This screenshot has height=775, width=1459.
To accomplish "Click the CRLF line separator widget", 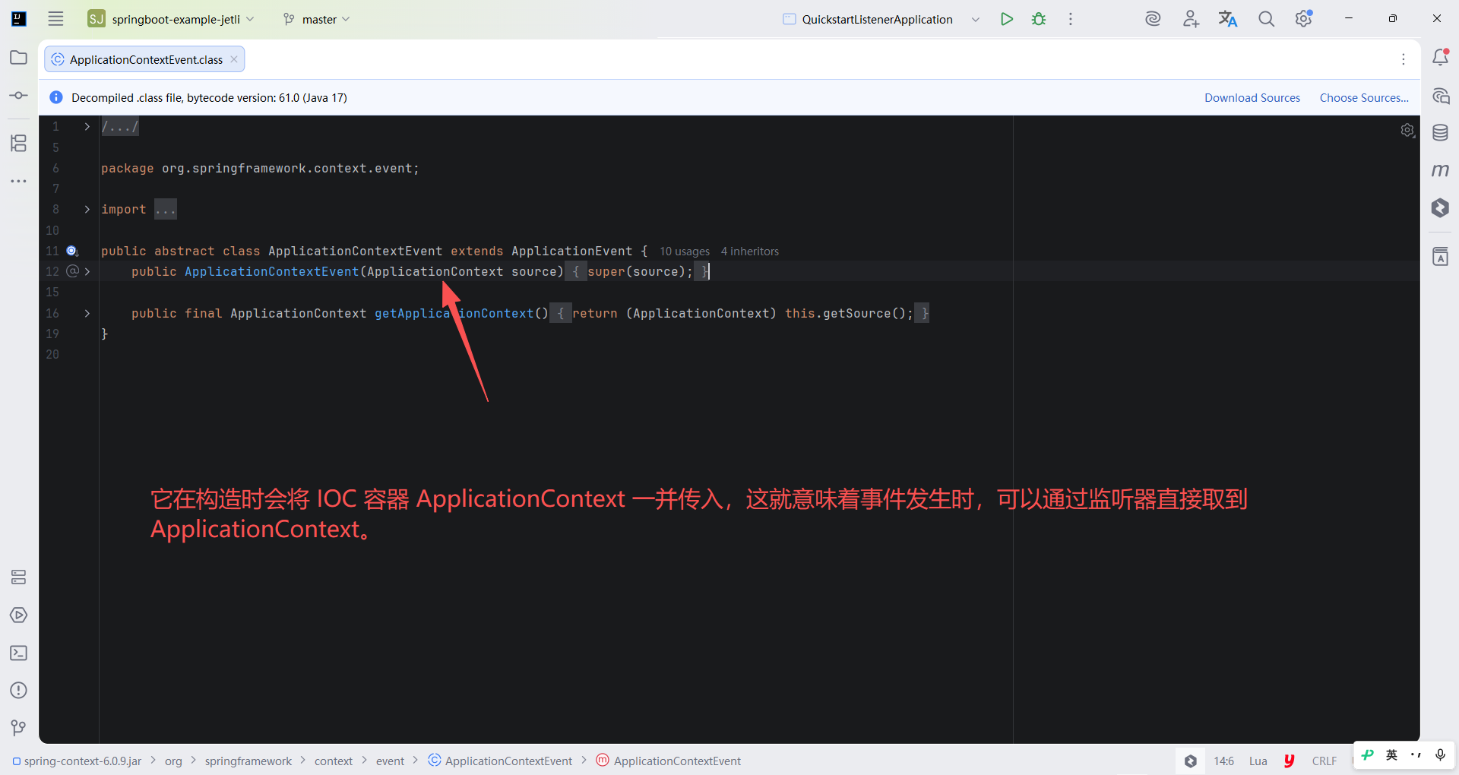I will pyautogui.click(x=1324, y=761).
